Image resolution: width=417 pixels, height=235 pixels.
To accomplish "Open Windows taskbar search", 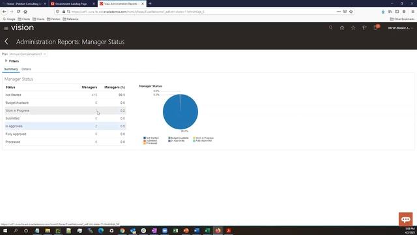I will (16, 230).
